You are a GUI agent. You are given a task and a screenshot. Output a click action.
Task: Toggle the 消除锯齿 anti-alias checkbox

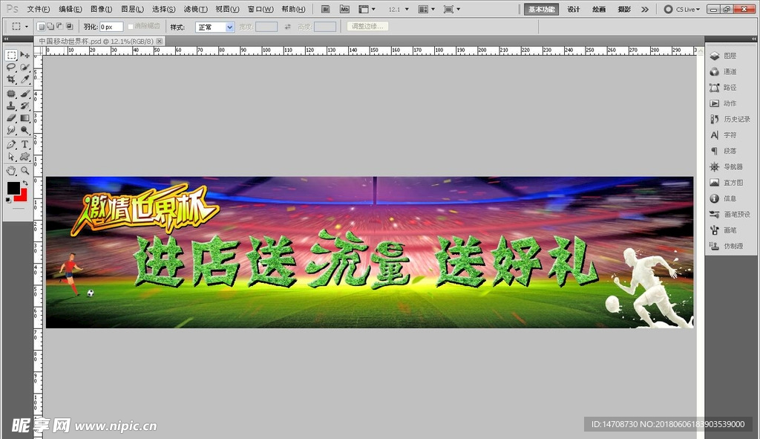pos(131,27)
